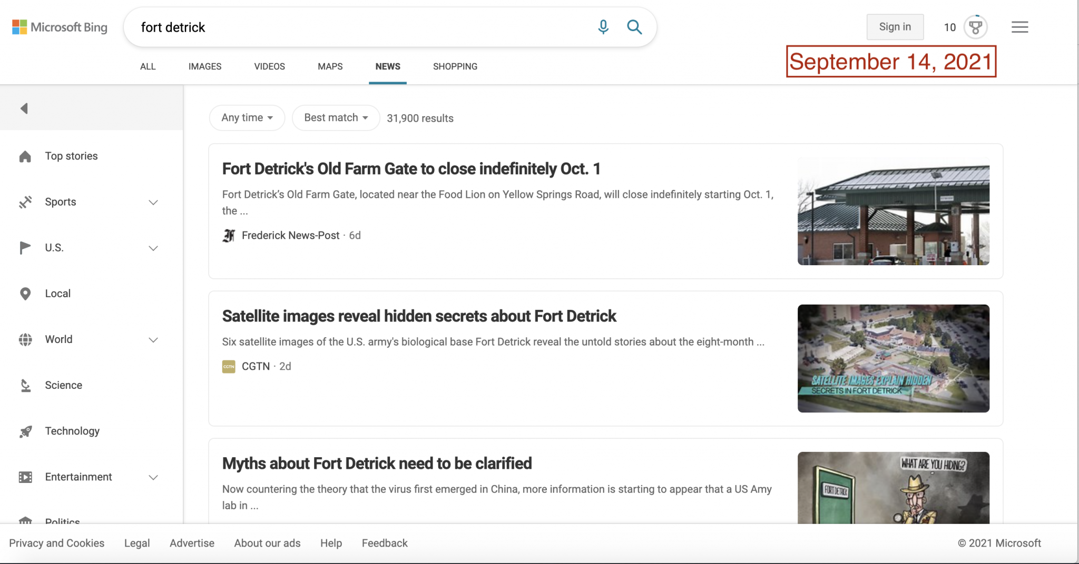Click the Local map pin icon

click(25, 294)
